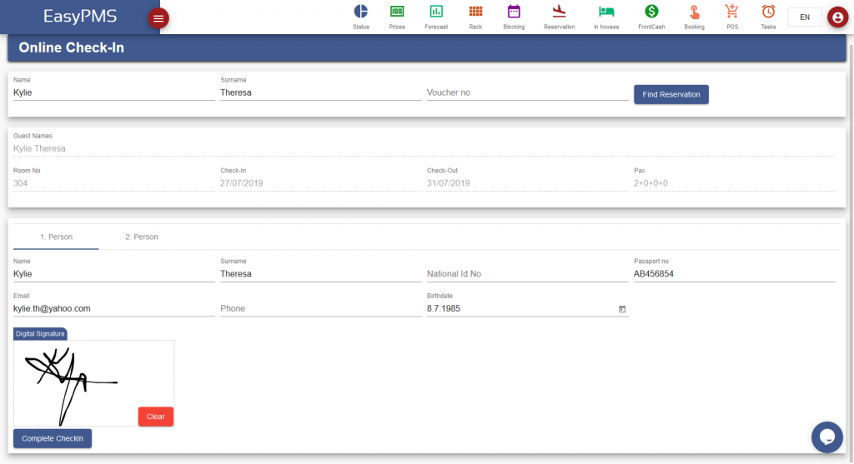This screenshot has width=854, height=464.
Task: Click the person Name field in 1. Person
Action: pos(113,274)
